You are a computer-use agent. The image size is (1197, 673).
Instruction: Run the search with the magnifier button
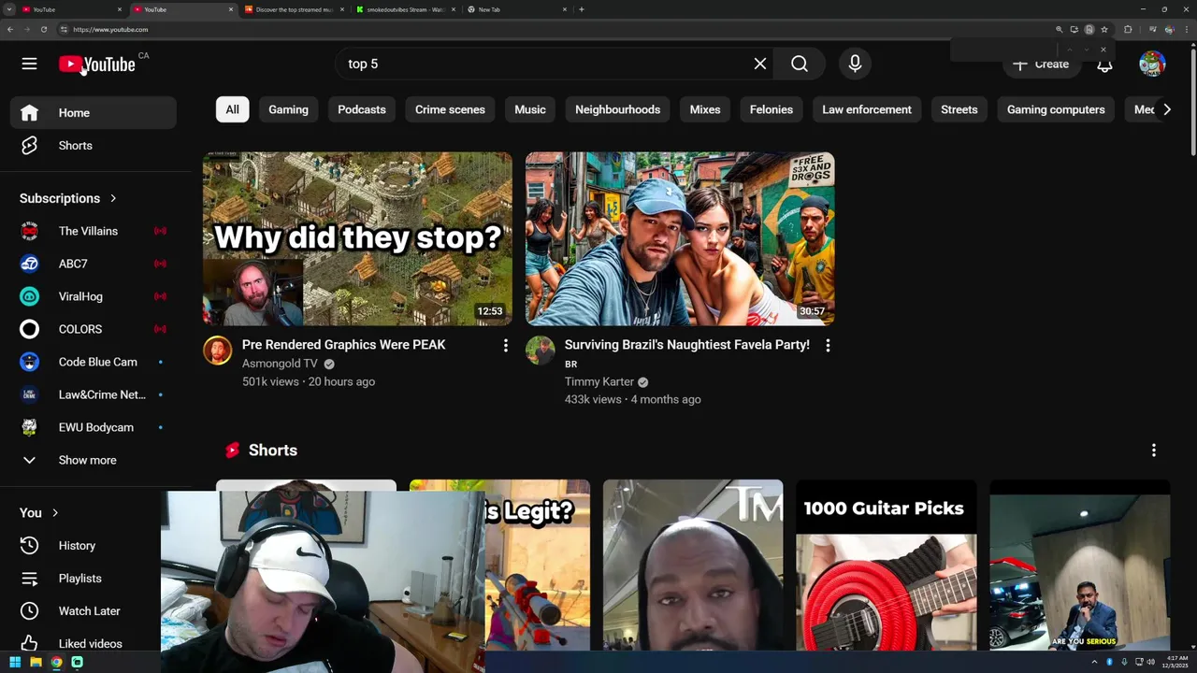800,64
